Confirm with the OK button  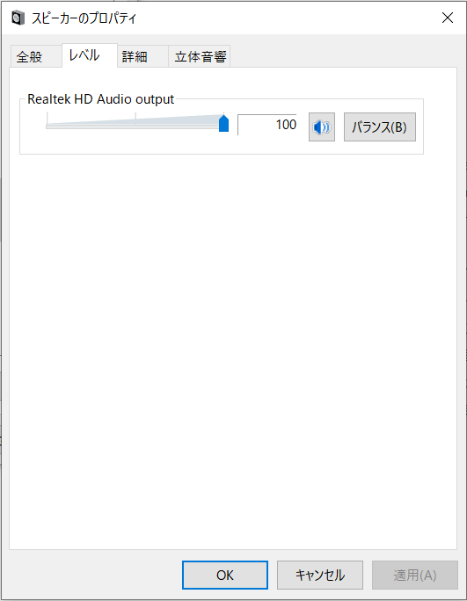pos(225,575)
